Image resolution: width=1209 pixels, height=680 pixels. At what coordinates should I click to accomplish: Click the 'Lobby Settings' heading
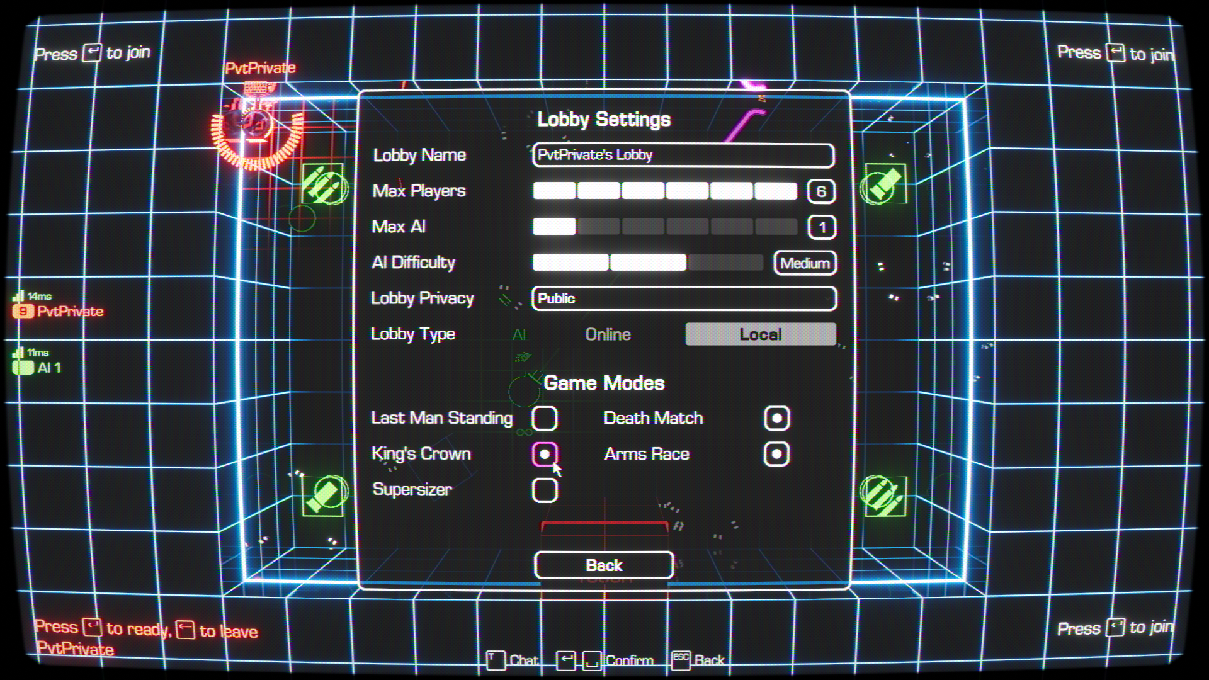(604, 120)
